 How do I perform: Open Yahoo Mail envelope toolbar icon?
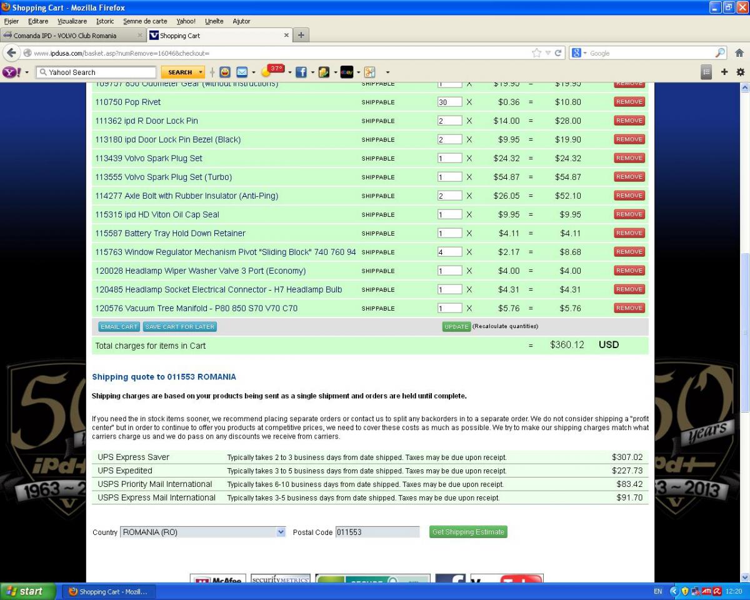tap(242, 72)
